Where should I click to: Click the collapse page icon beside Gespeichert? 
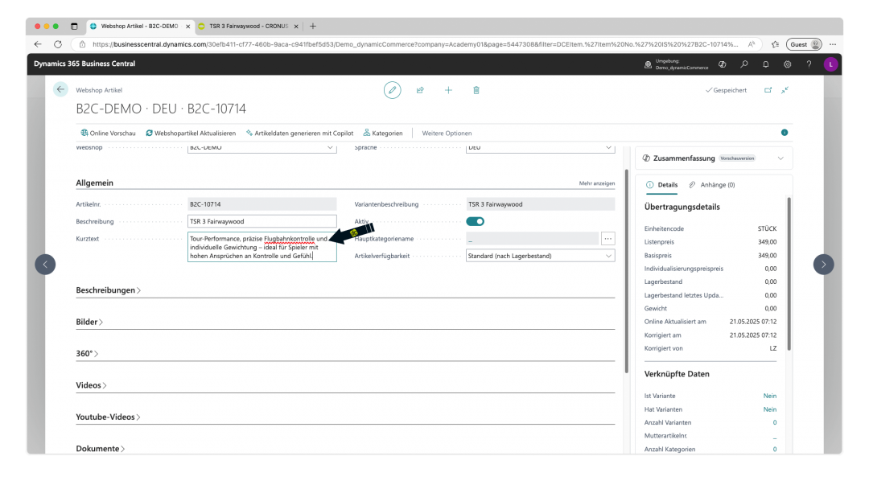point(785,90)
